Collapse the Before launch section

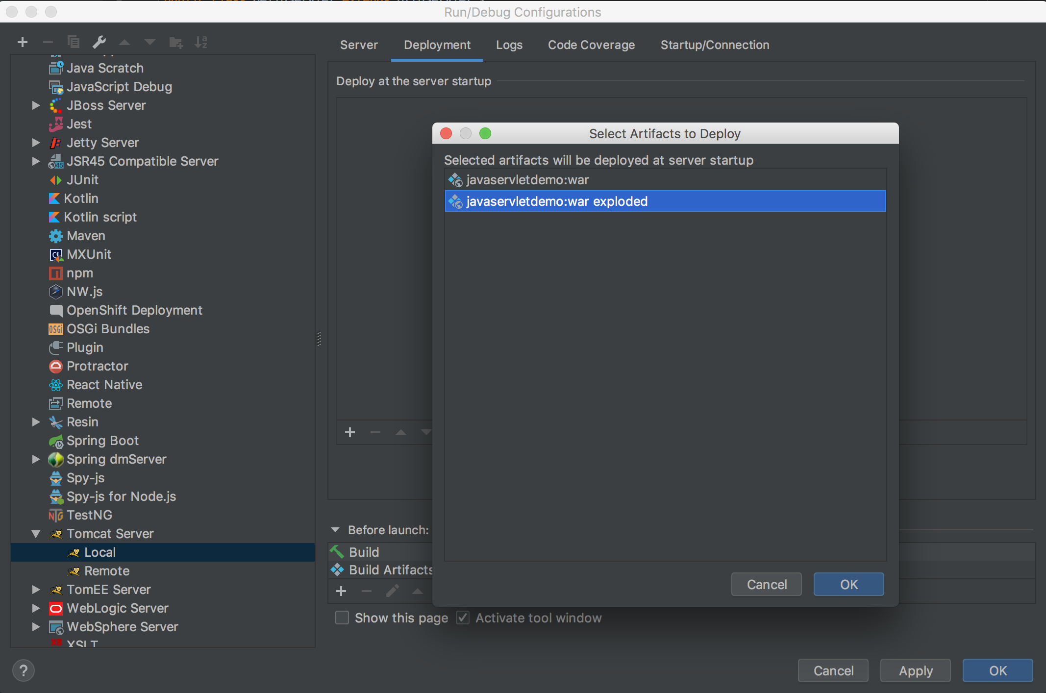pyautogui.click(x=335, y=530)
